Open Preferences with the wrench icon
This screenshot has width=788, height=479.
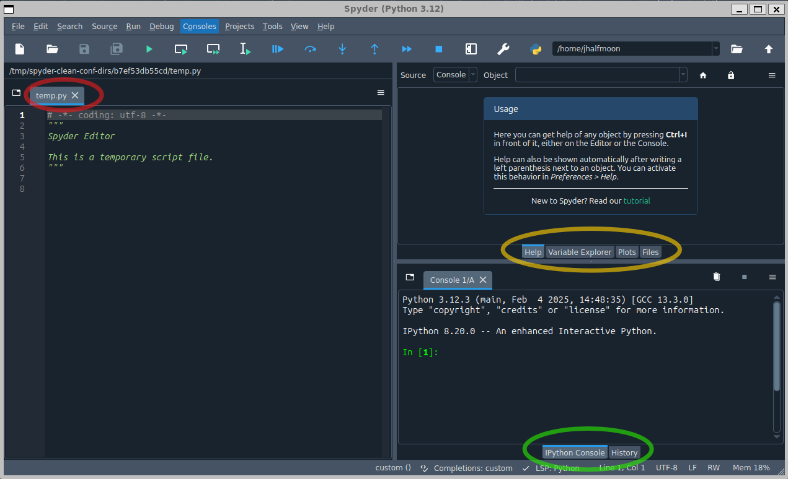(503, 49)
